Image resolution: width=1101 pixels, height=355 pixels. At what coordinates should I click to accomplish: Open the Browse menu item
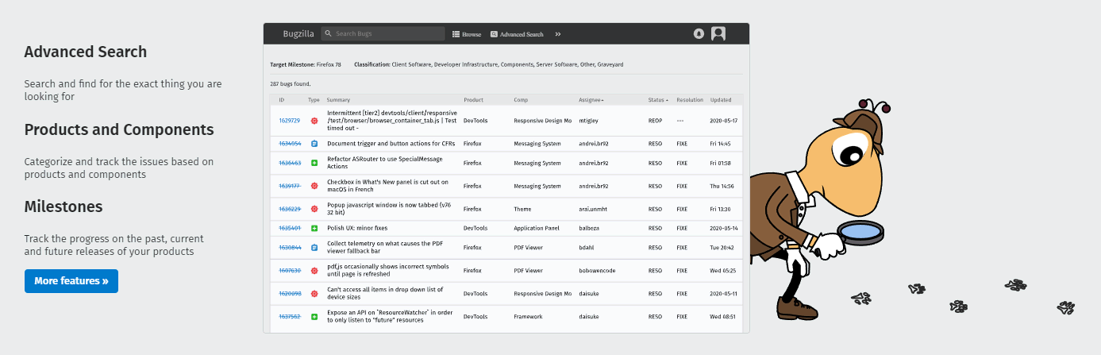click(x=467, y=34)
